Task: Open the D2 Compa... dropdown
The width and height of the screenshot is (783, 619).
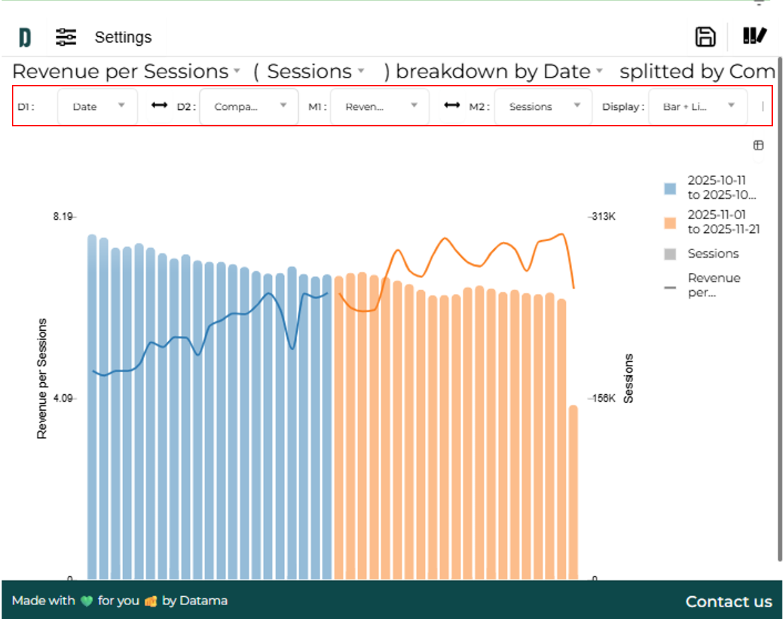Action: [249, 107]
